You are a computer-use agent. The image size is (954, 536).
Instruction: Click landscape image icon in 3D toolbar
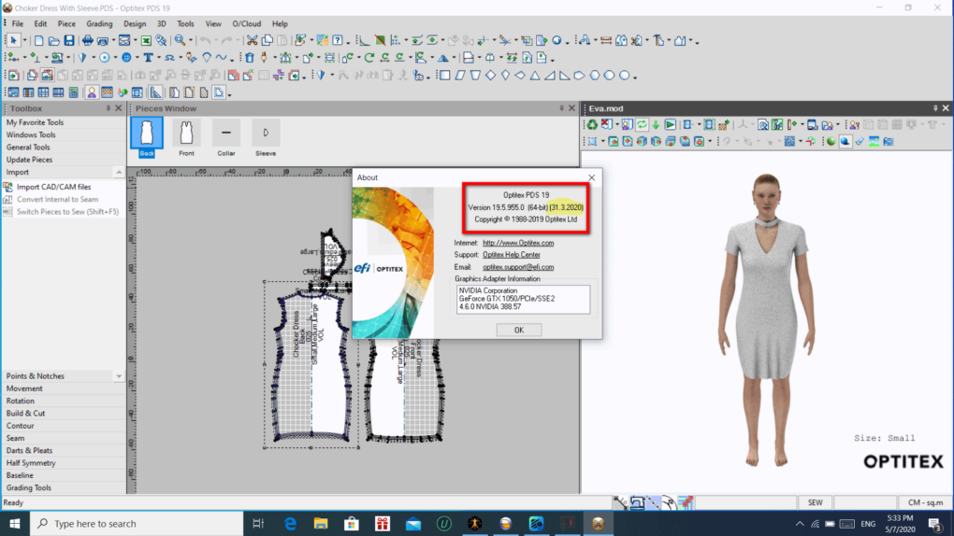pos(874,142)
